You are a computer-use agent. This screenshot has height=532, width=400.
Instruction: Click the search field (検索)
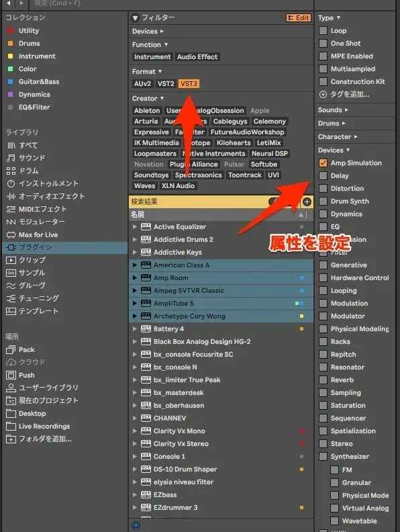coord(170,3)
